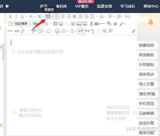Expand the 背景色 background color dropdown arrow
Screen dimensions: 160x136
(52, 17)
